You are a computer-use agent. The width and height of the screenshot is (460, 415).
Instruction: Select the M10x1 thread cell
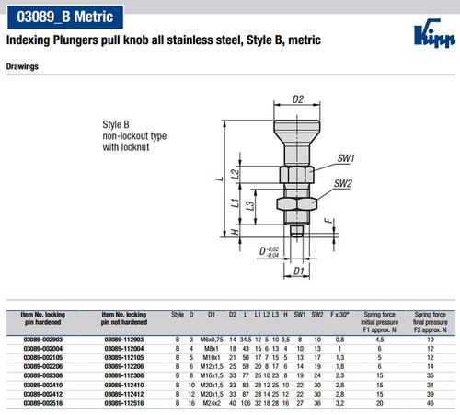(212, 358)
